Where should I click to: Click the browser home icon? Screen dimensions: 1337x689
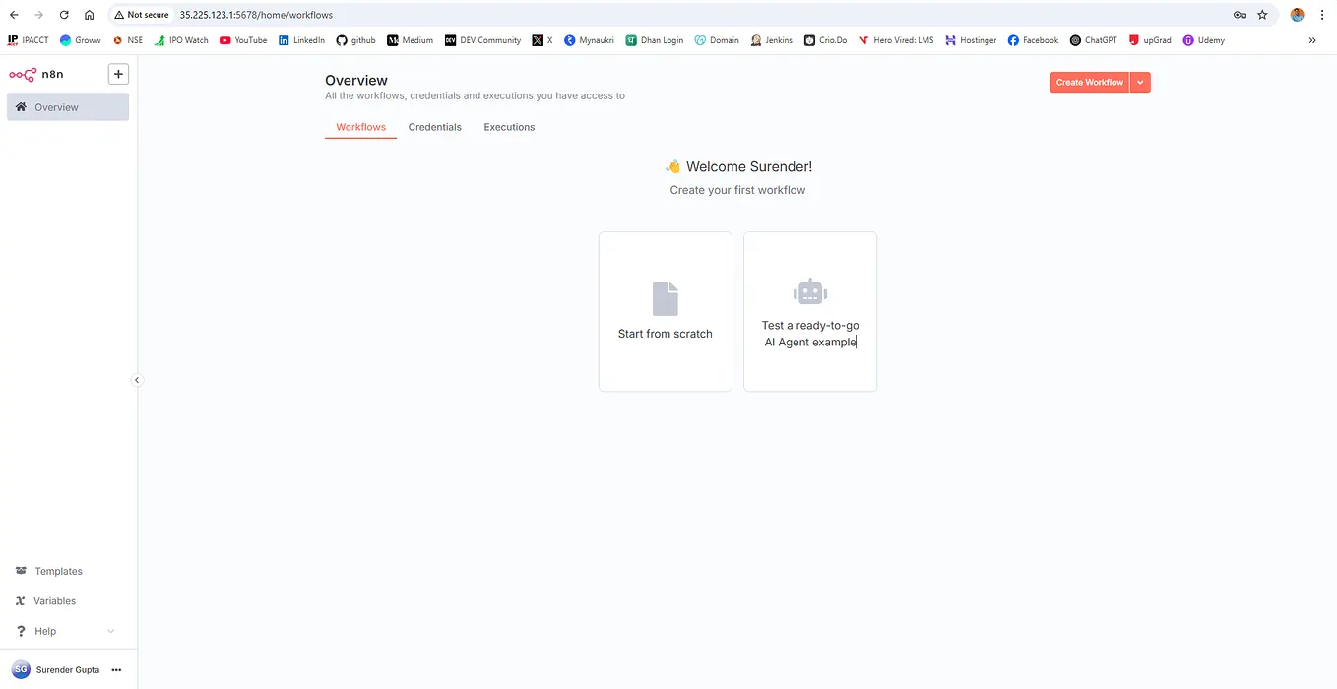(x=89, y=15)
